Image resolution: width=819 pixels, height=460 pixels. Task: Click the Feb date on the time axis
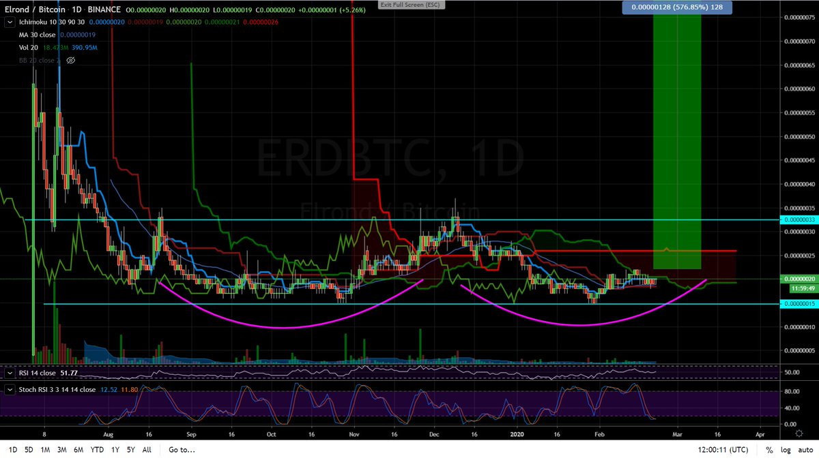pos(600,433)
